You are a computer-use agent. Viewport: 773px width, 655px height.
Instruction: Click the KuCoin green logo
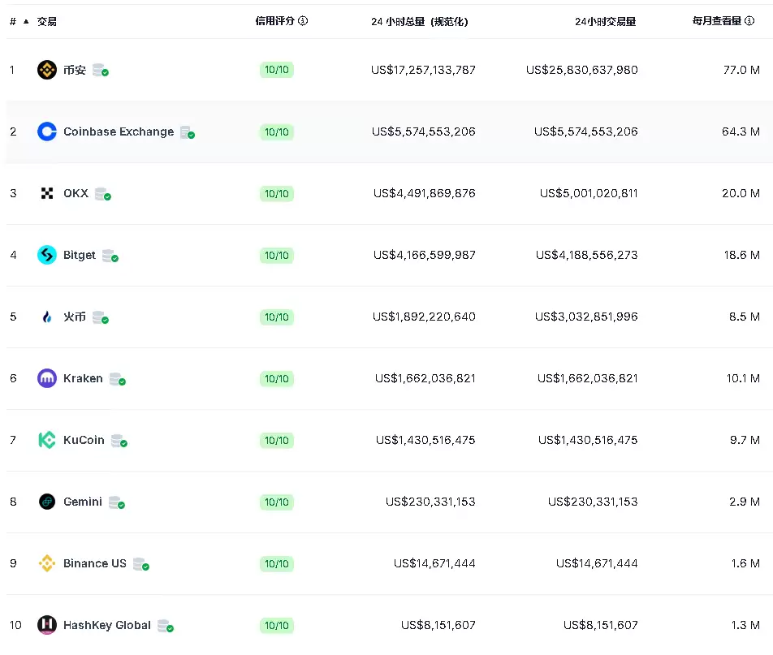click(x=47, y=440)
